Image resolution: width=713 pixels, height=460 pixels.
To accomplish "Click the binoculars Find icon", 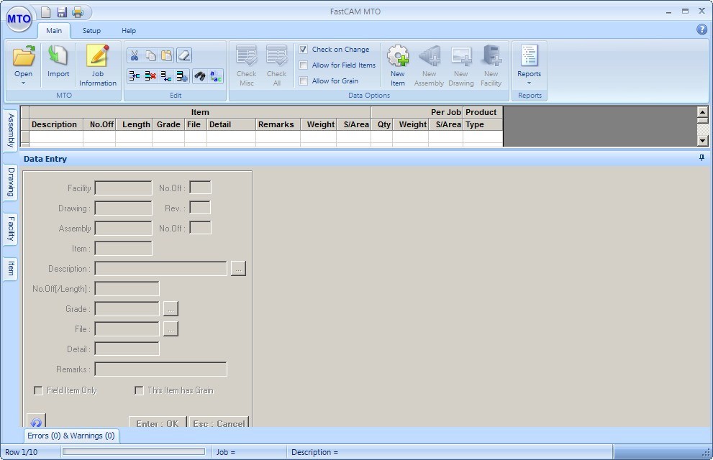I will (201, 75).
